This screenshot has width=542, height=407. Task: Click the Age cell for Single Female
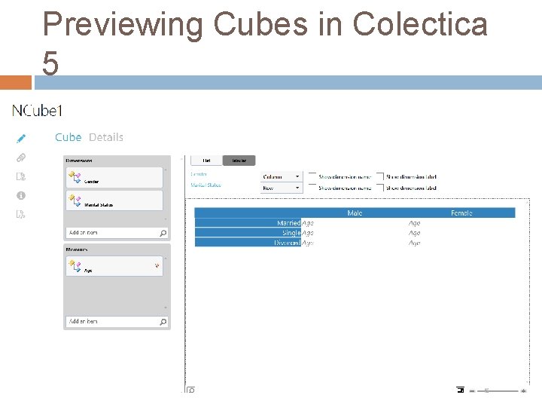[415, 233]
